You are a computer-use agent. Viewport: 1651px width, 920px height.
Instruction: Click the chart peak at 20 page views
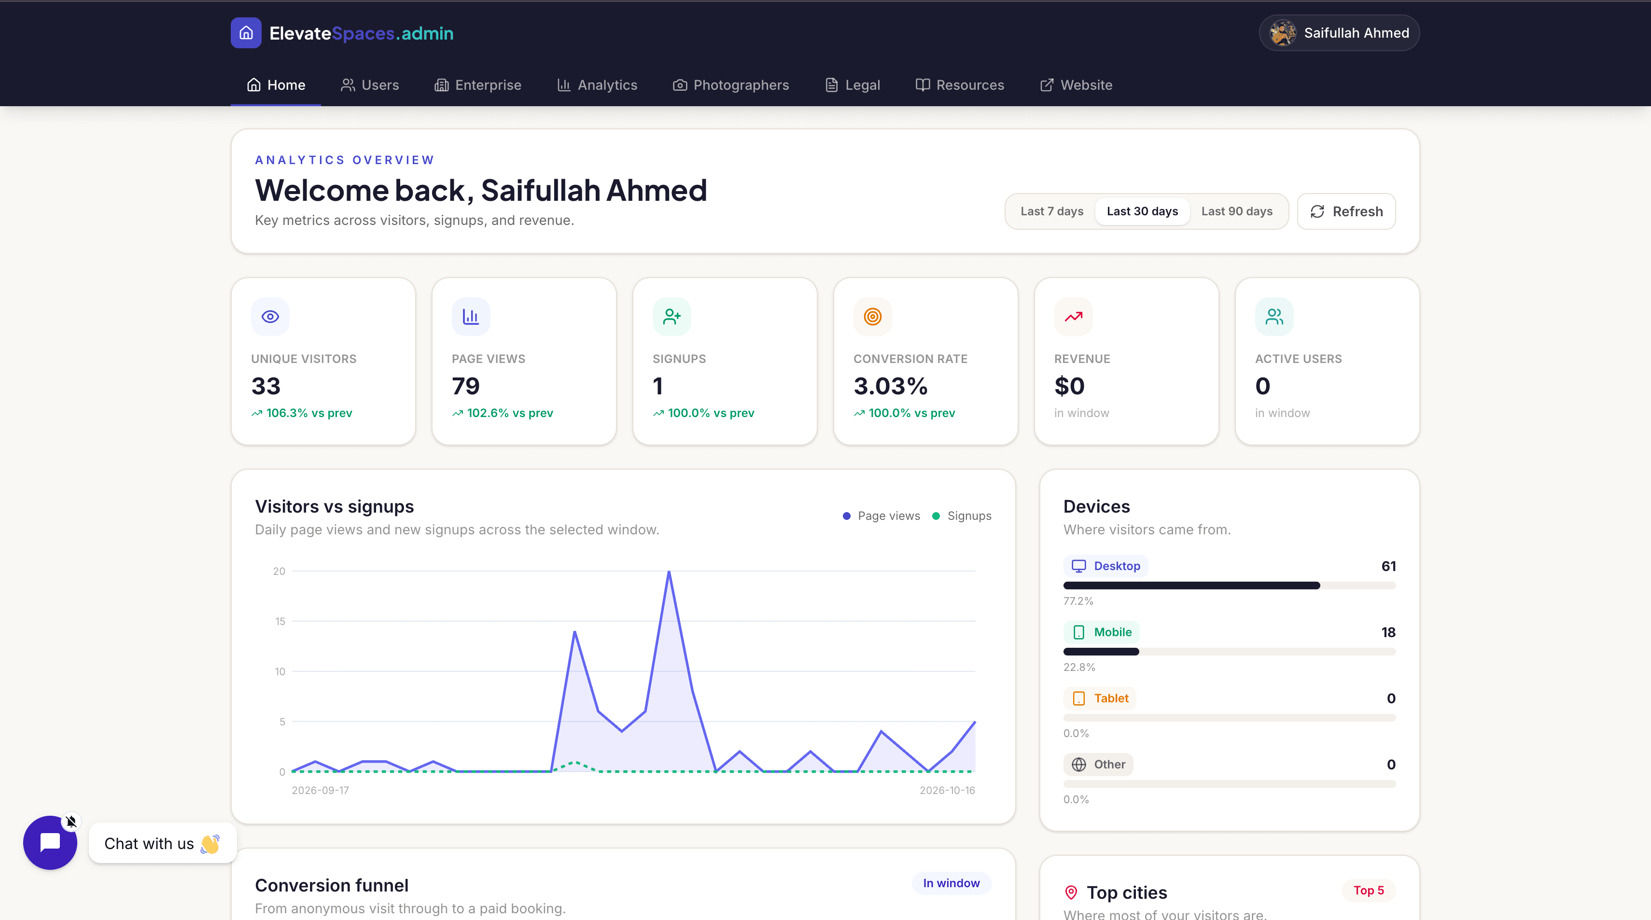point(669,571)
